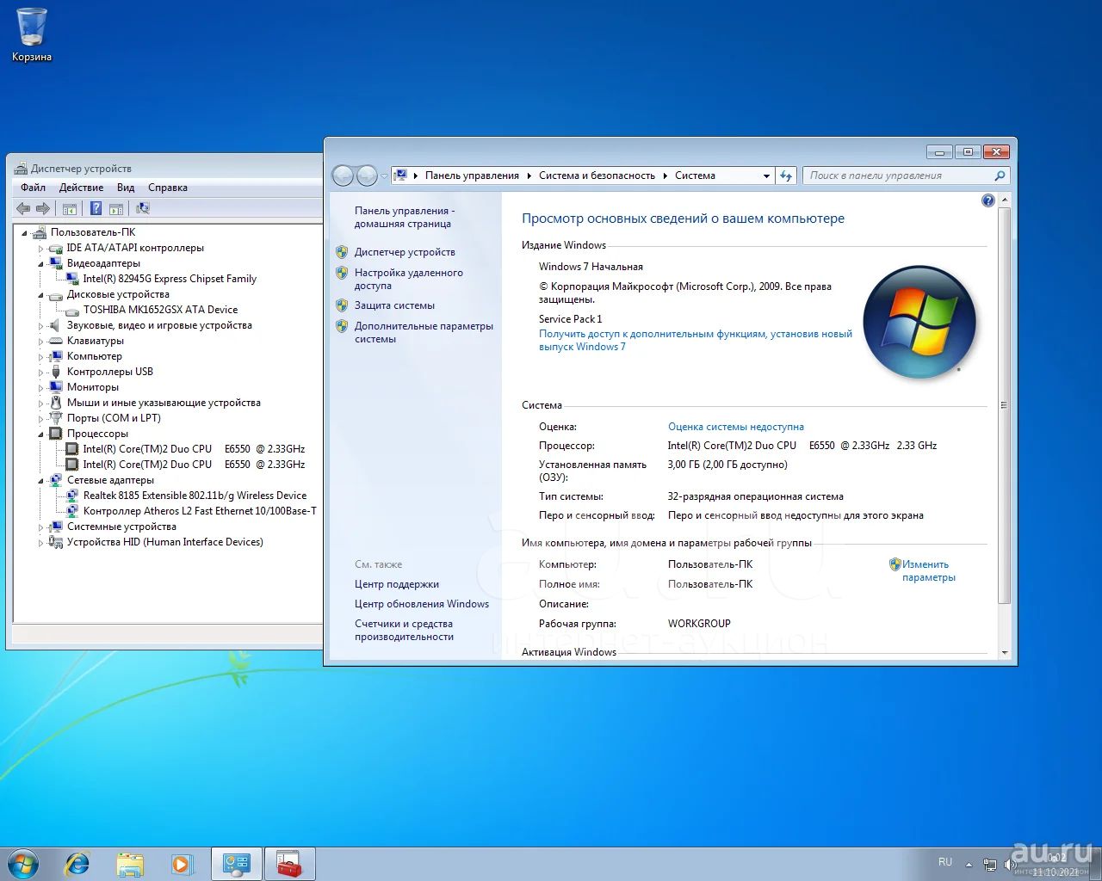Click the TOSHIBA MK1652GSX disk drive icon

click(73, 310)
